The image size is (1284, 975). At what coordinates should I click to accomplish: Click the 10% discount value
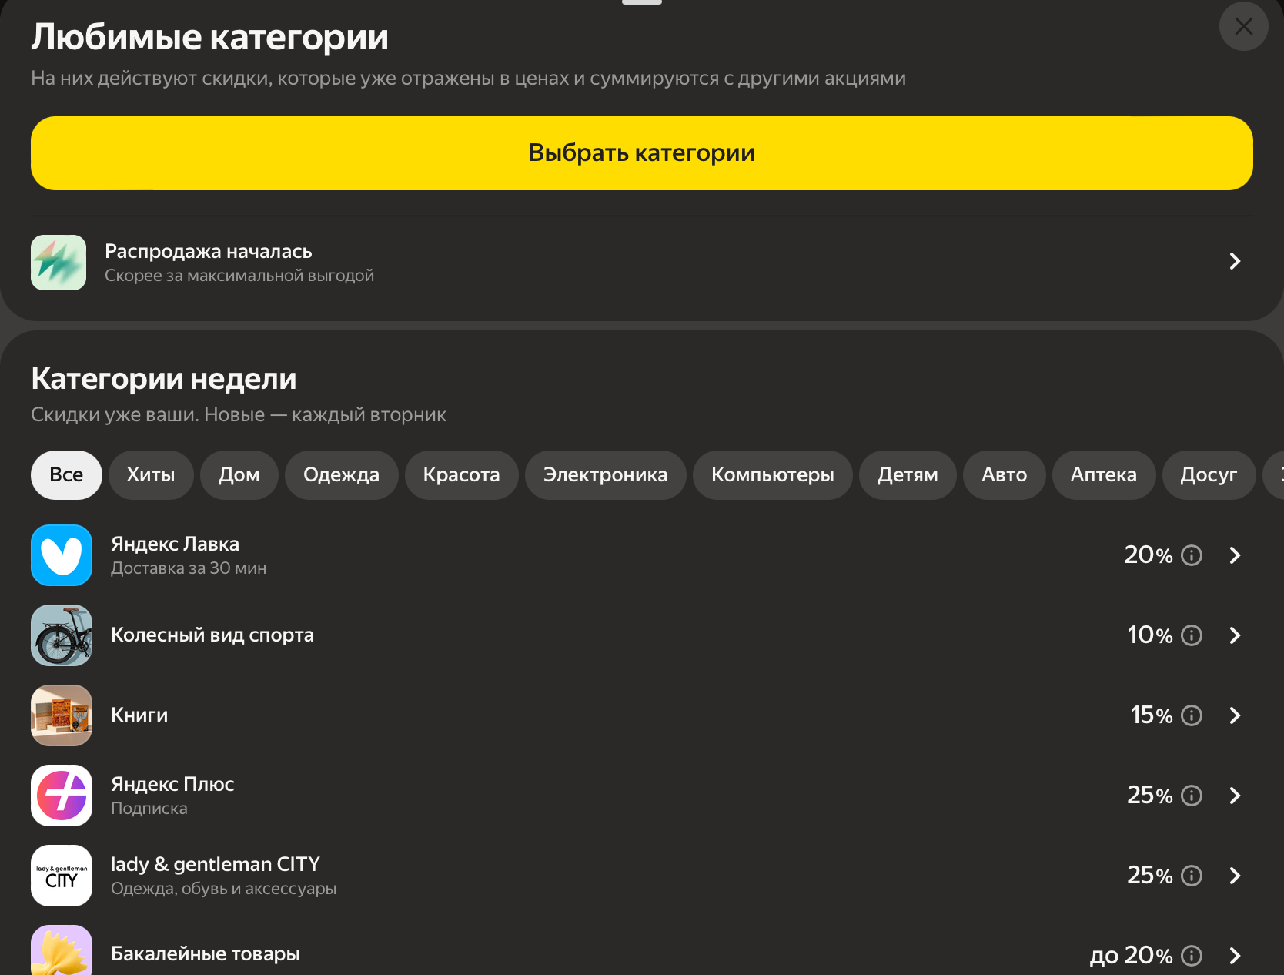1150,635
